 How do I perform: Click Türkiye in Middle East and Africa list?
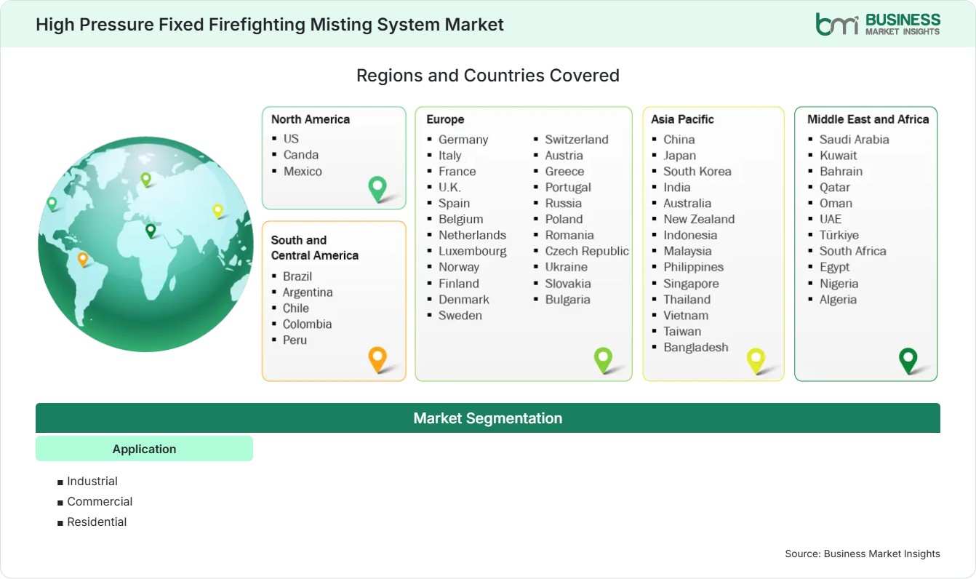(839, 235)
